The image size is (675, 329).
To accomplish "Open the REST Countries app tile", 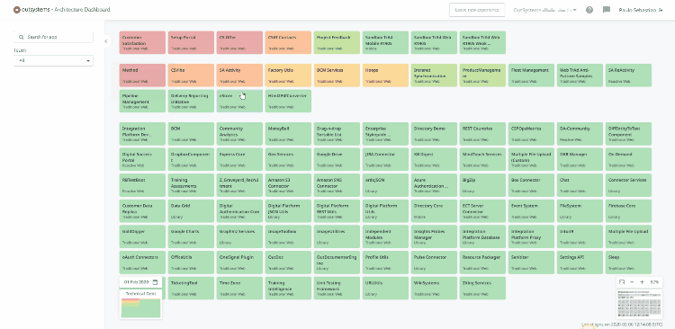I will (482, 134).
